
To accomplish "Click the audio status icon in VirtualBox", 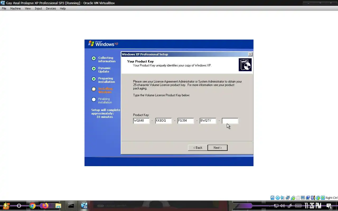I will coord(283,198).
